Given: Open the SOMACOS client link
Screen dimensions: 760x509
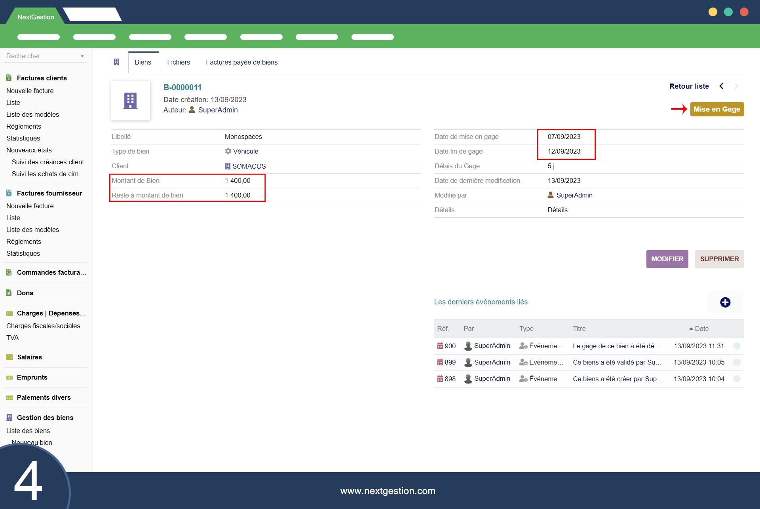Looking at the screenshot, I should pos(249,166).
